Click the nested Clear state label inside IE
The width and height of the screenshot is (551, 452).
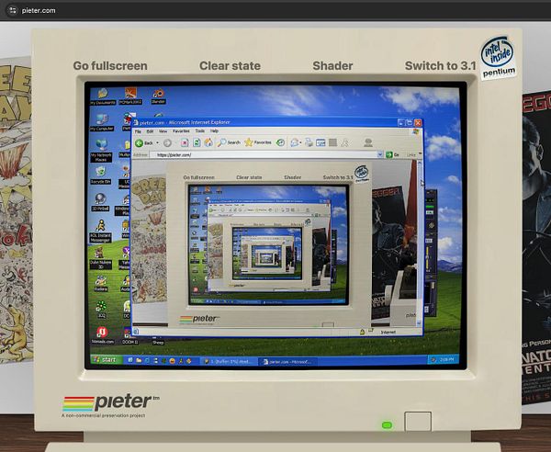click(249, 177)
